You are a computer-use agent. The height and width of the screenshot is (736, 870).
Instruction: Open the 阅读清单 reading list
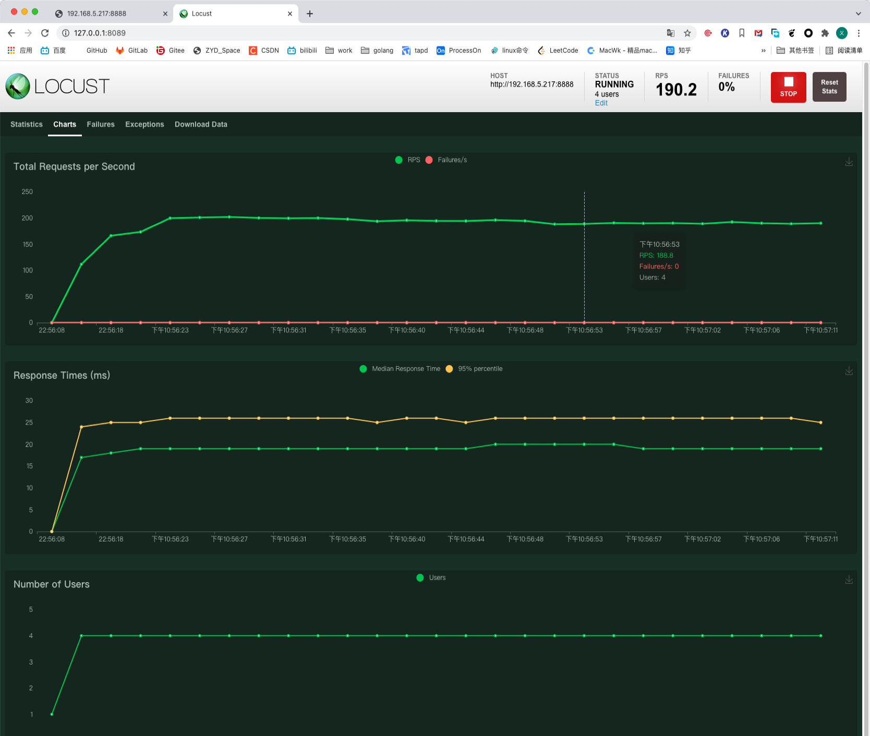844,51
